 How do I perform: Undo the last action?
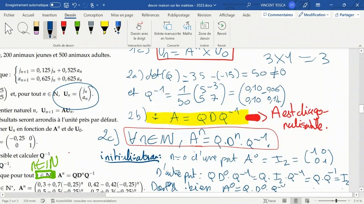[74, 5]
